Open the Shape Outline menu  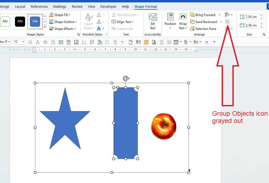point(63,22)
